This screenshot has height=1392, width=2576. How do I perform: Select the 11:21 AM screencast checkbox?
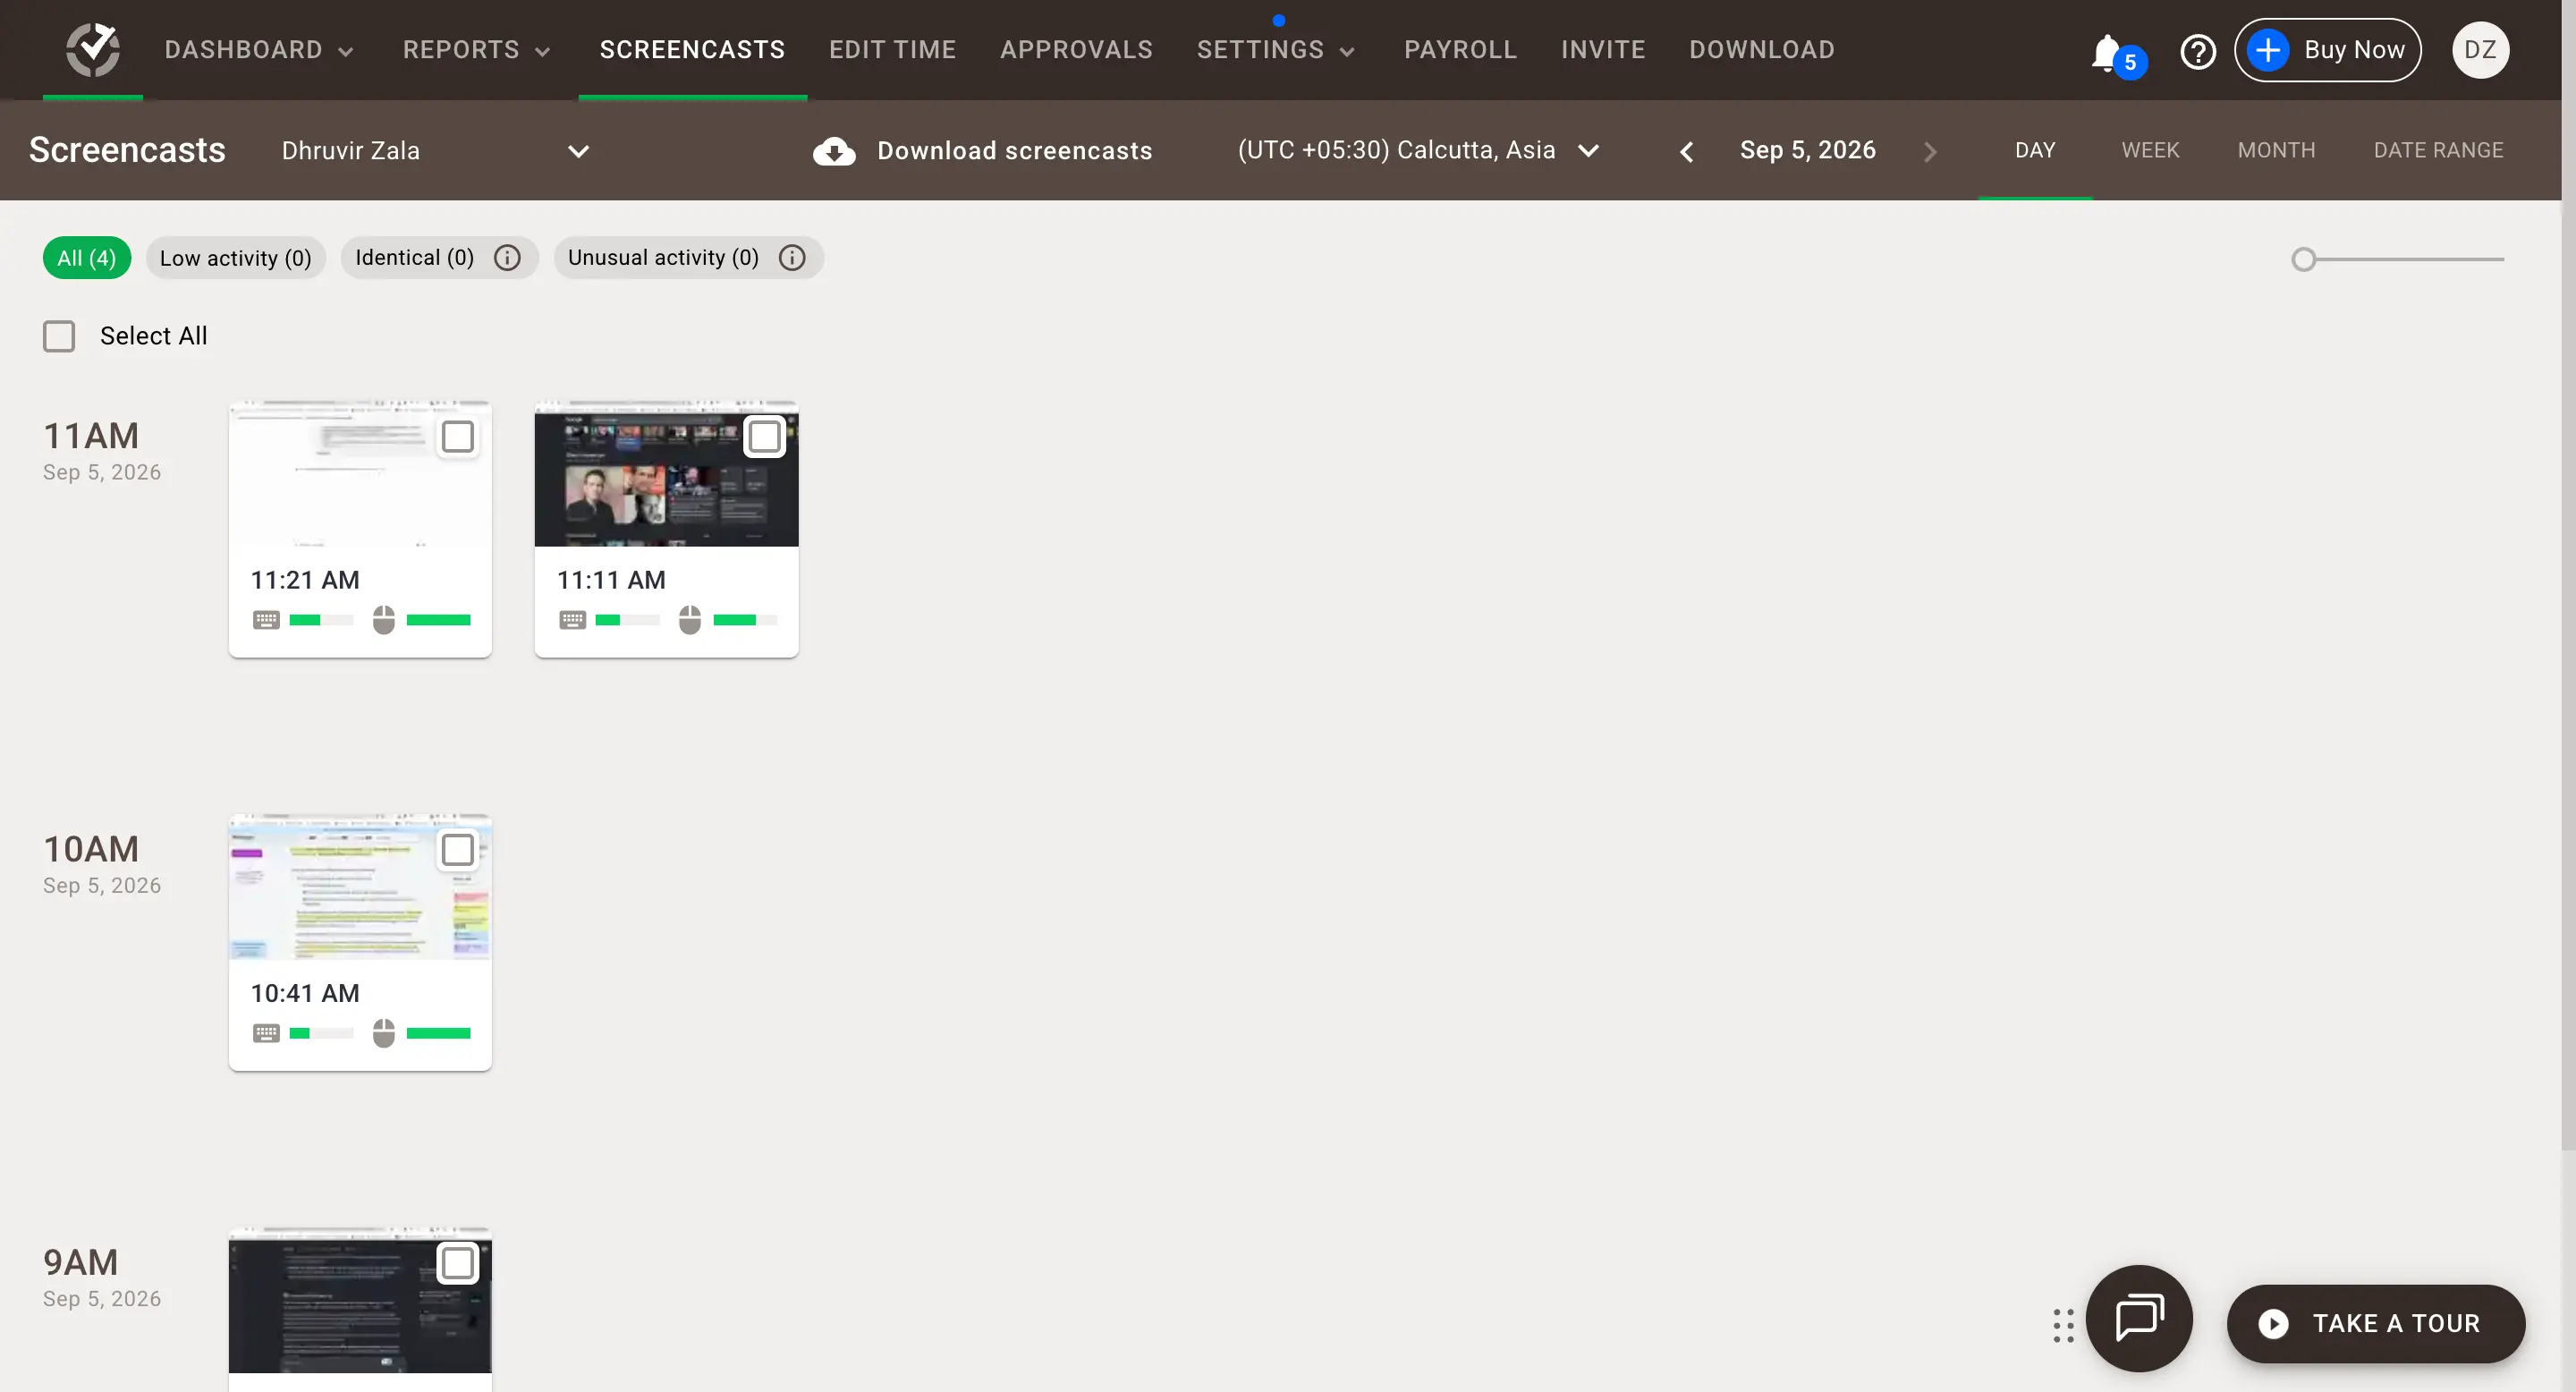(x=458, y=437)
